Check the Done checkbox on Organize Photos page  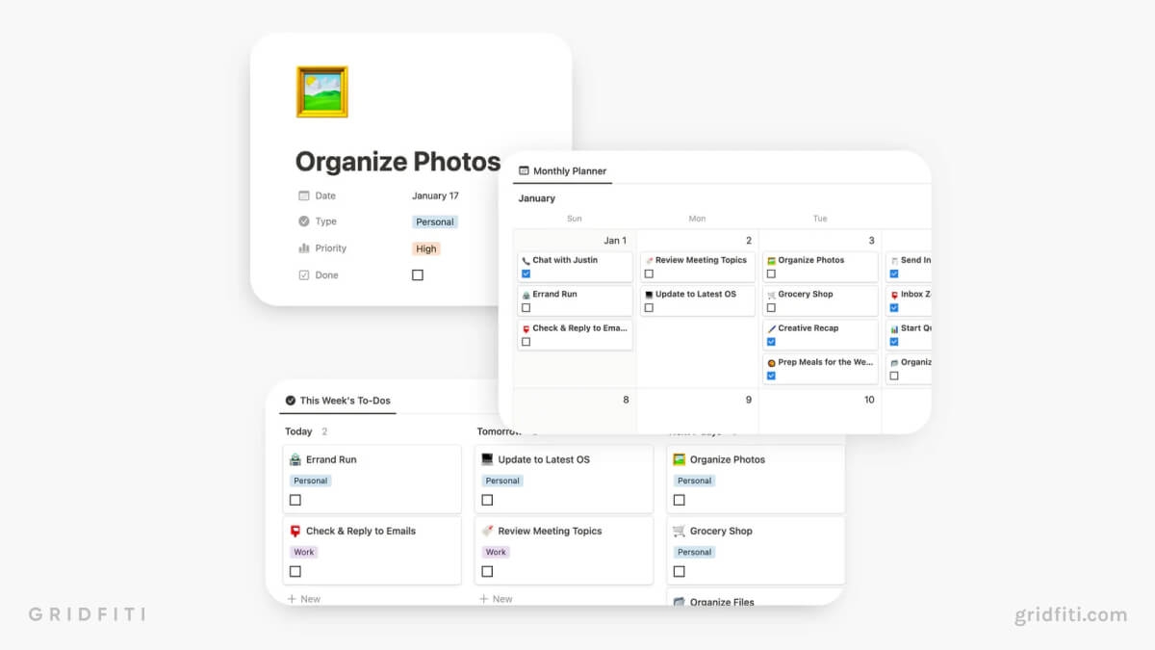(417, 274)
